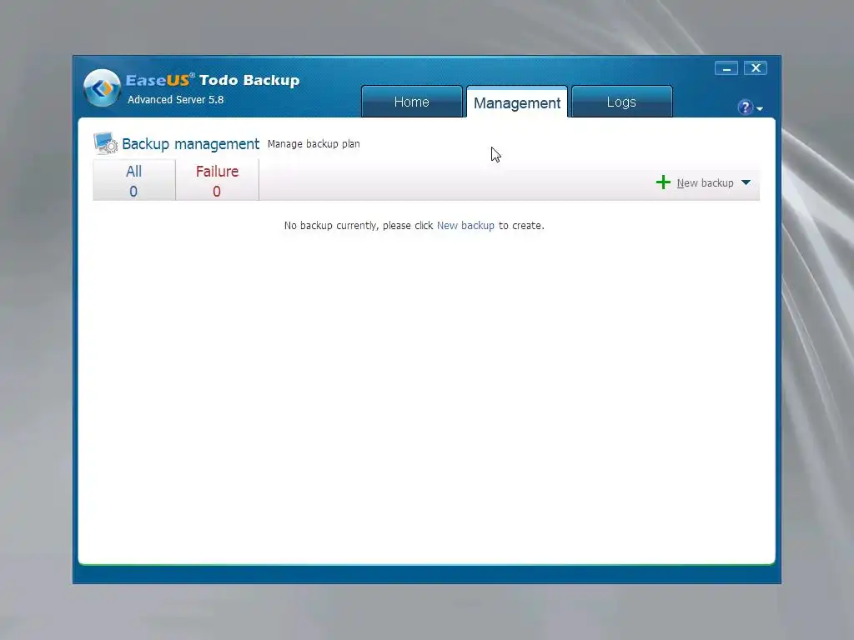
Task: Expand the help menu dropdown arrow
Action: [x=760, y=109]
